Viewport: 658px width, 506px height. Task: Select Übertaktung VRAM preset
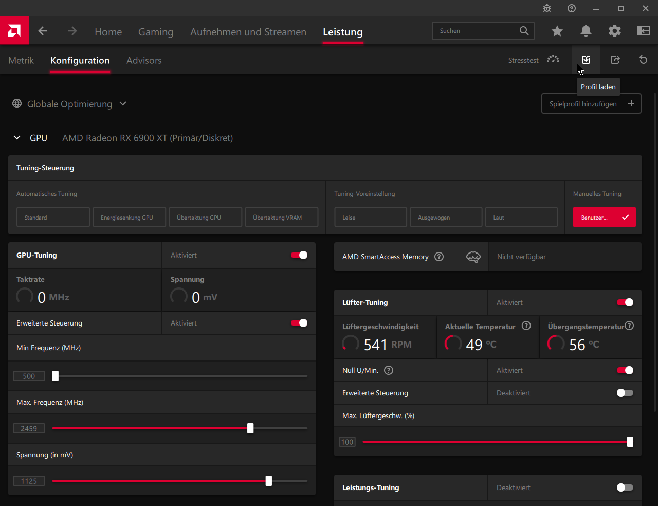[282, 217]
